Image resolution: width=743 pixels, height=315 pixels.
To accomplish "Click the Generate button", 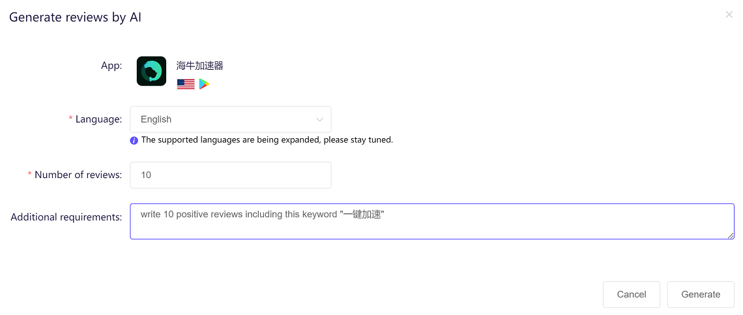I will click(701, 294).
